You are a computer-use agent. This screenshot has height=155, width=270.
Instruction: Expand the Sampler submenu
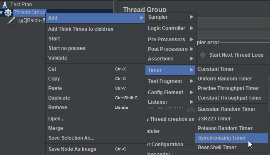[171, 17]
